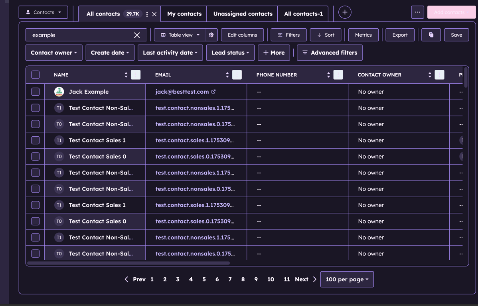The height and width of the screenshot is (306, 478).
Task: Tick the checkbox for Test Contact Sales 1
Action: (35, 140)
